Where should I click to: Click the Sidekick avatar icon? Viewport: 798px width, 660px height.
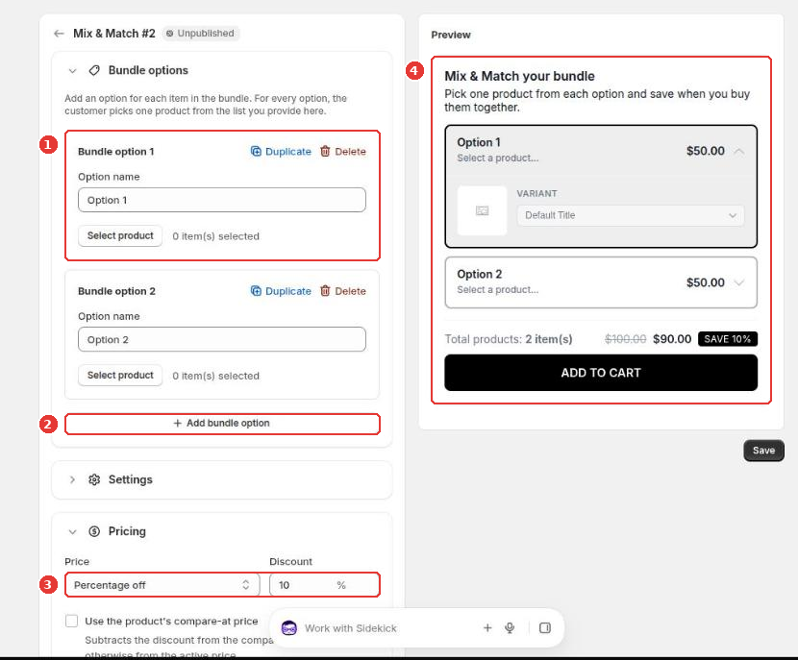click(x=289, y=628)
